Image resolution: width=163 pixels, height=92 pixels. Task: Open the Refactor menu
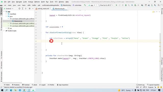click(x=37, y=2)
